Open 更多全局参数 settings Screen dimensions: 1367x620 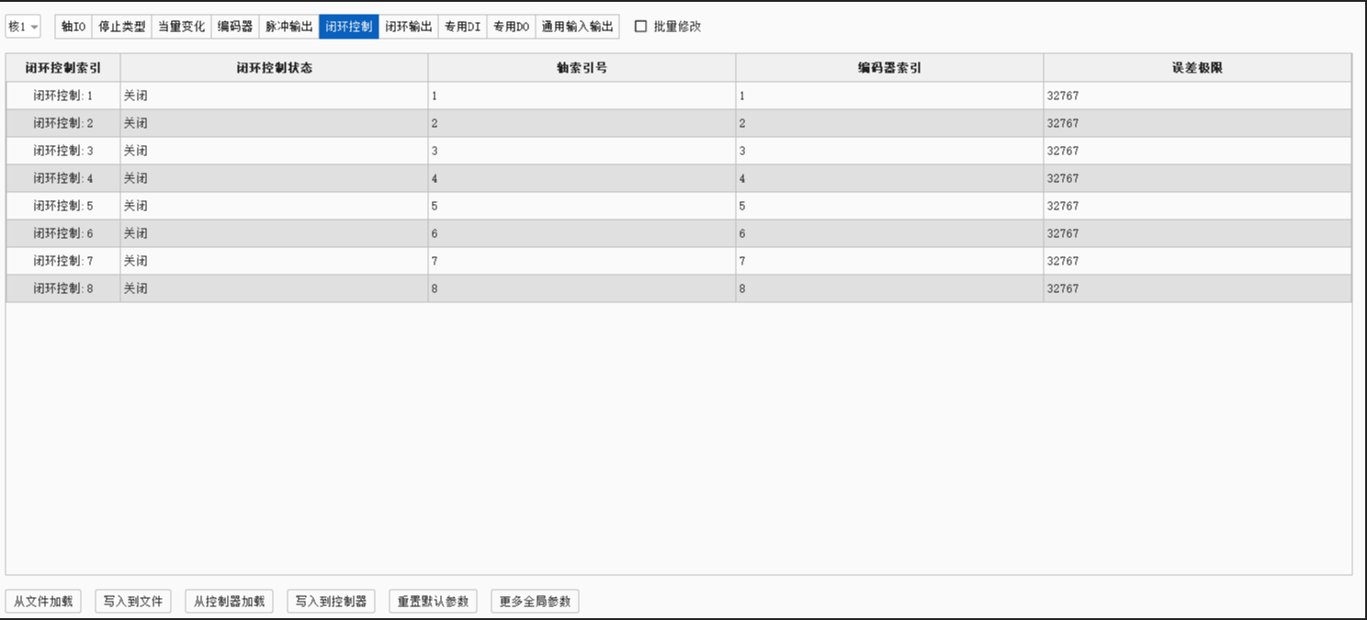point(535,602)
